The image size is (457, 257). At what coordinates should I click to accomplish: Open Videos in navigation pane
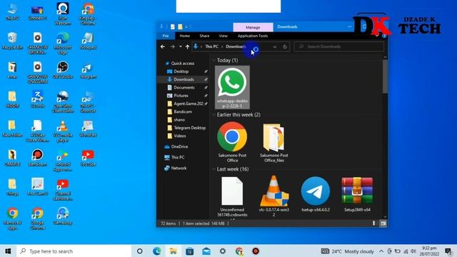click(x=179, y=136)
